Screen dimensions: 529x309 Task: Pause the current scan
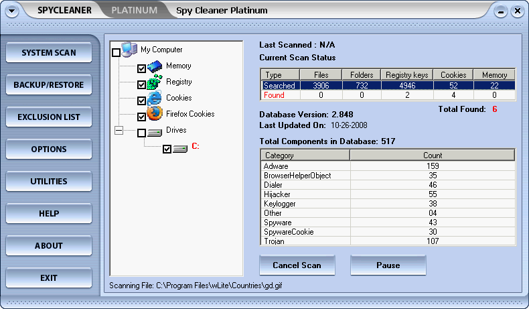pyautogui.click(x=388, y=265)
